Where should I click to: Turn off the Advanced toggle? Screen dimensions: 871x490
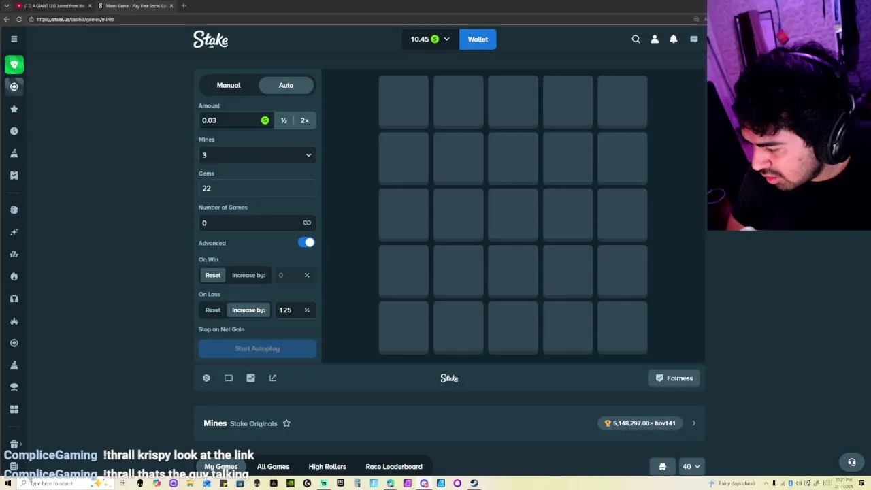coord(306,242)
